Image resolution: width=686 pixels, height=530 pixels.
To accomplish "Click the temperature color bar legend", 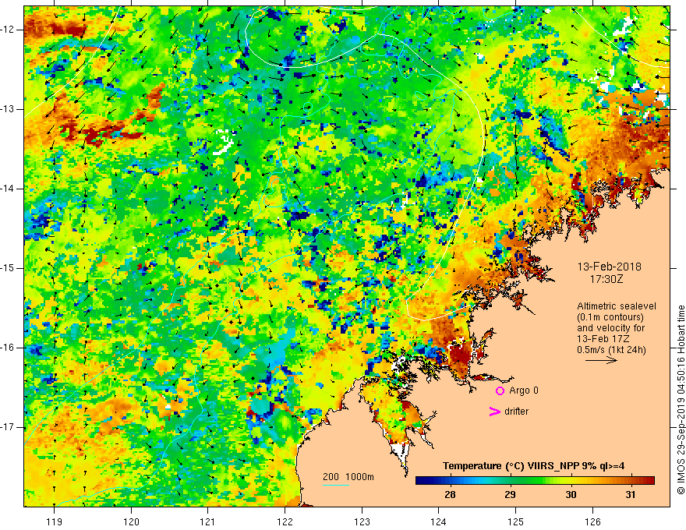I will point(535,481).
